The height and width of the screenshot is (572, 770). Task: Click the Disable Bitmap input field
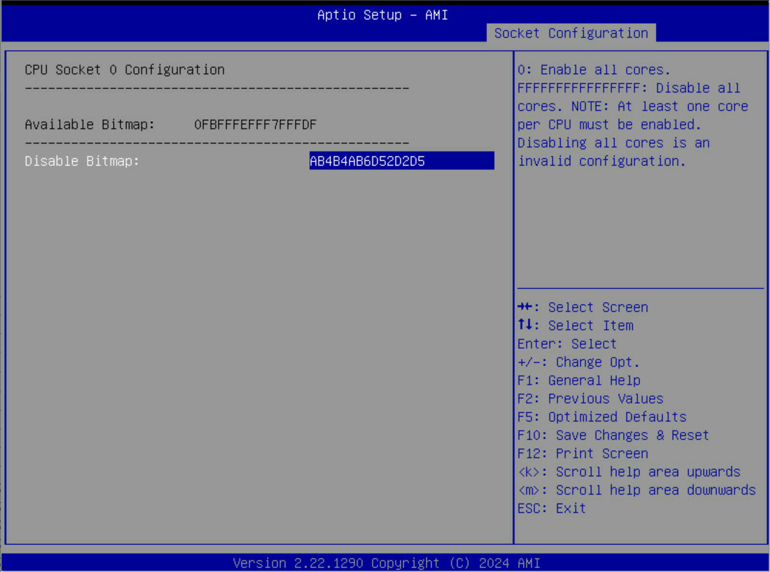tap(401, 161)
